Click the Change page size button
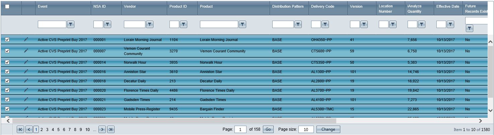Screen dimensions: 494x135 point(328,129)
